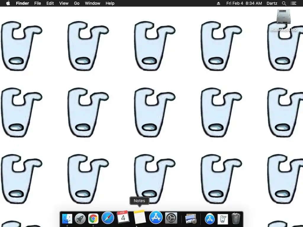Click the Fri Feb 4 8:34 AM clock
The width and height of the screenshot is (303, 227).
[244, 3]
